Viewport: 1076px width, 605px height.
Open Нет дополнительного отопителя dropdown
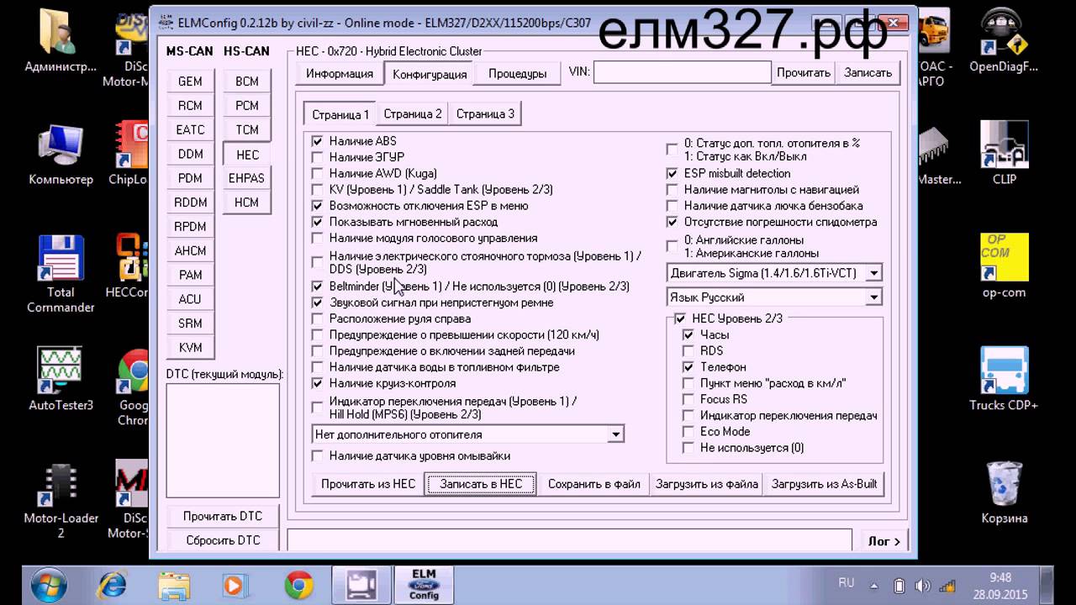pos(468,434)
